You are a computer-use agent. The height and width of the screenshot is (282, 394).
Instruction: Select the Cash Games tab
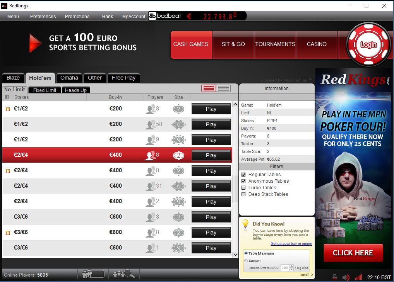point(191,44)
